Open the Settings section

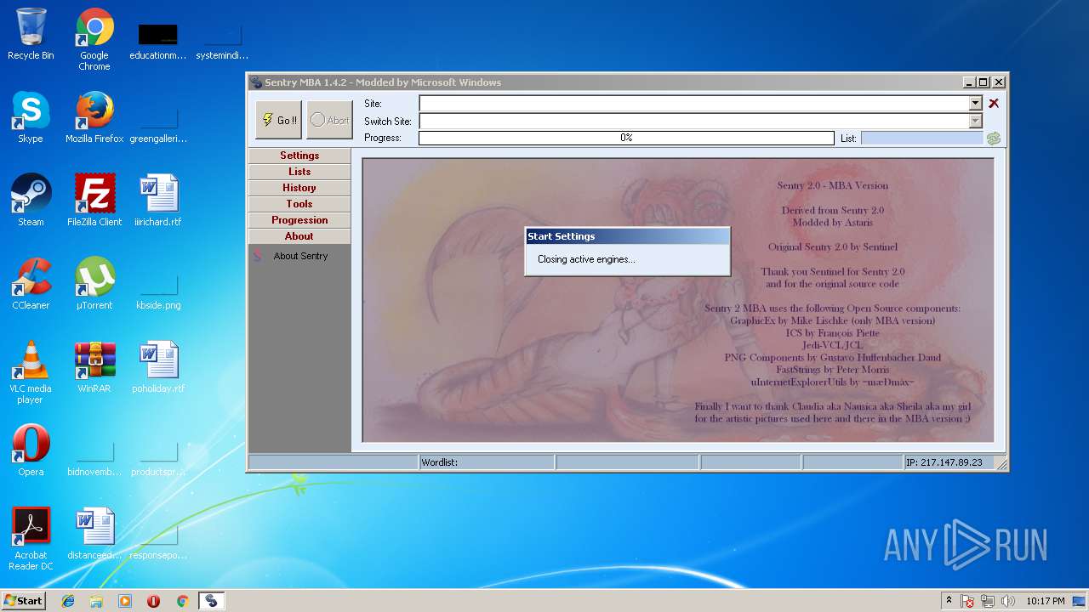(x=299, y=156)
